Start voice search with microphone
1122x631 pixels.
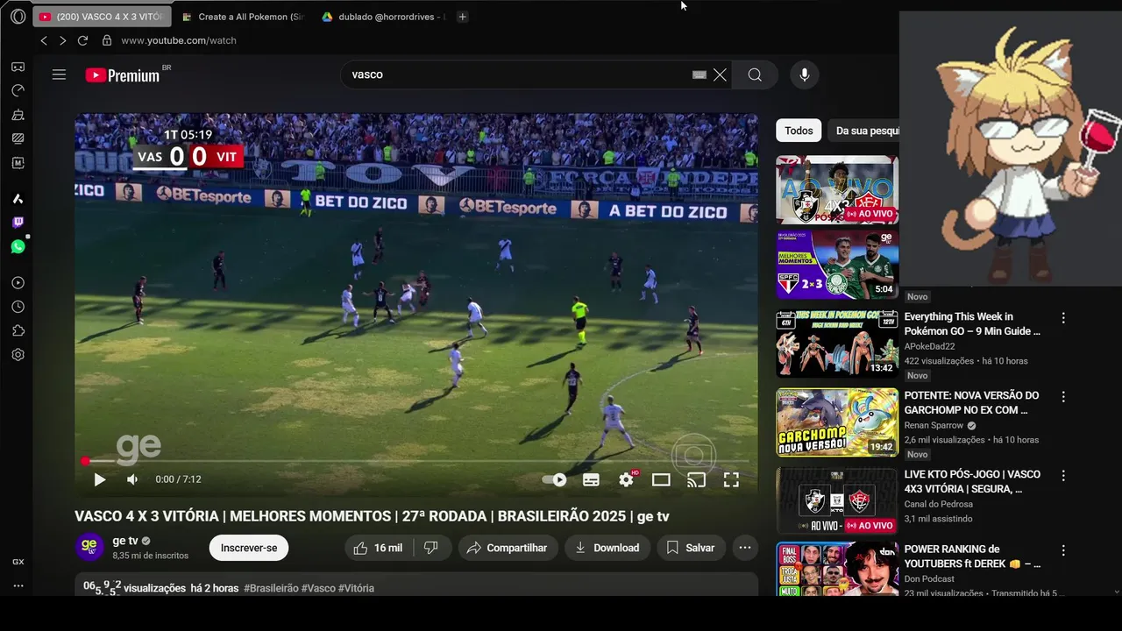(805, 74)
